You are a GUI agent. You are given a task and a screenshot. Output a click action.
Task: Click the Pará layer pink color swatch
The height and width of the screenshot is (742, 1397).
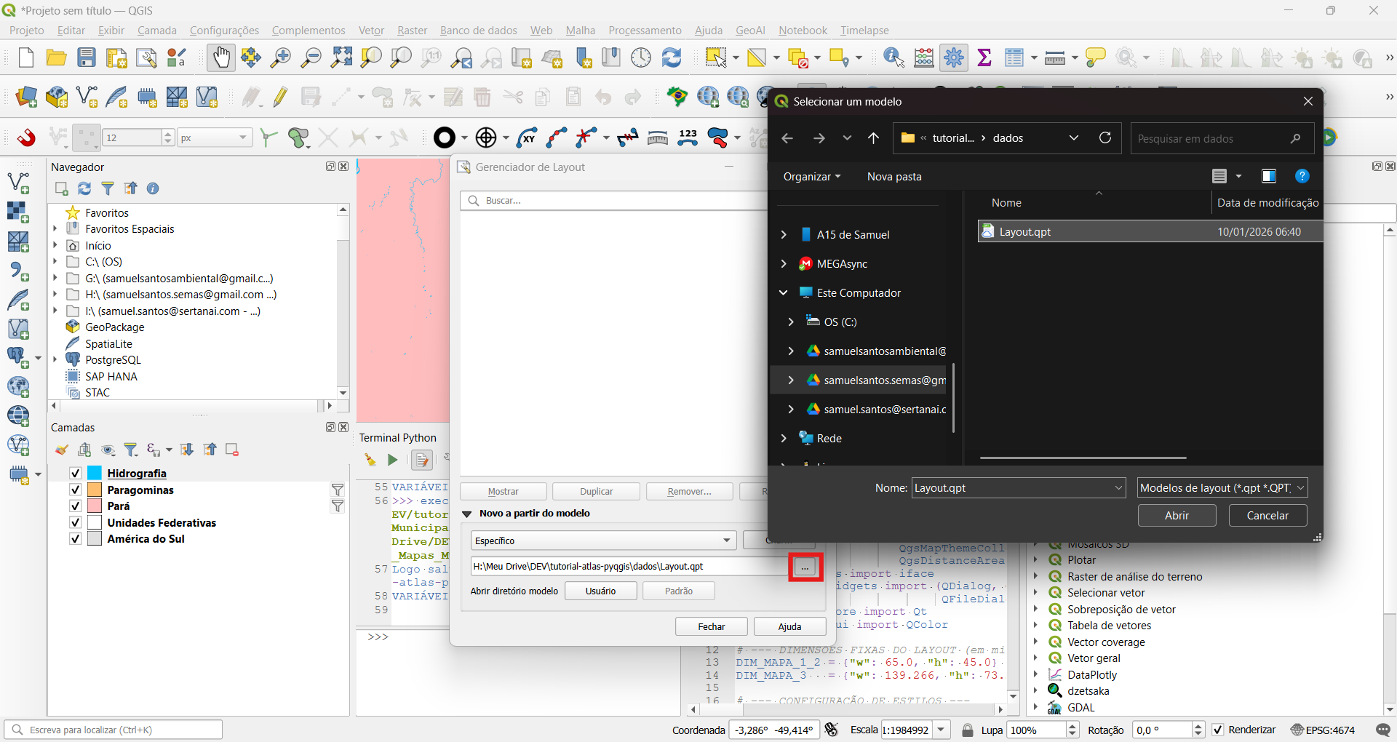95,506
